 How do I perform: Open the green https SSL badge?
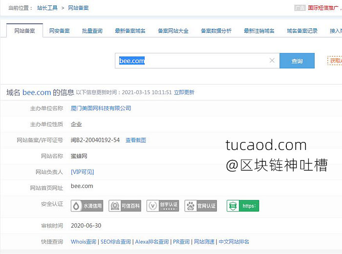(243, 206)
